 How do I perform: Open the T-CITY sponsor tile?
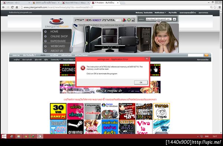58,127
